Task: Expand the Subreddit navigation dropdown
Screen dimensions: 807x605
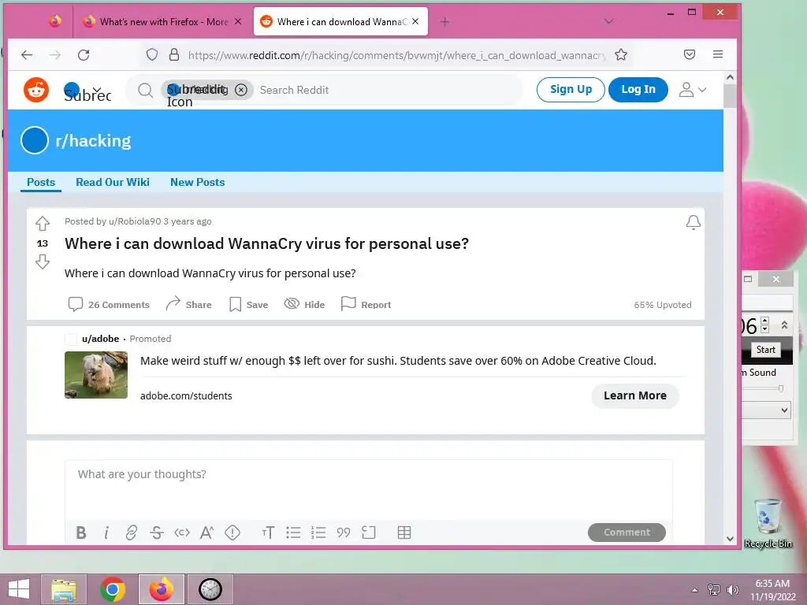Action: (87, 90)
